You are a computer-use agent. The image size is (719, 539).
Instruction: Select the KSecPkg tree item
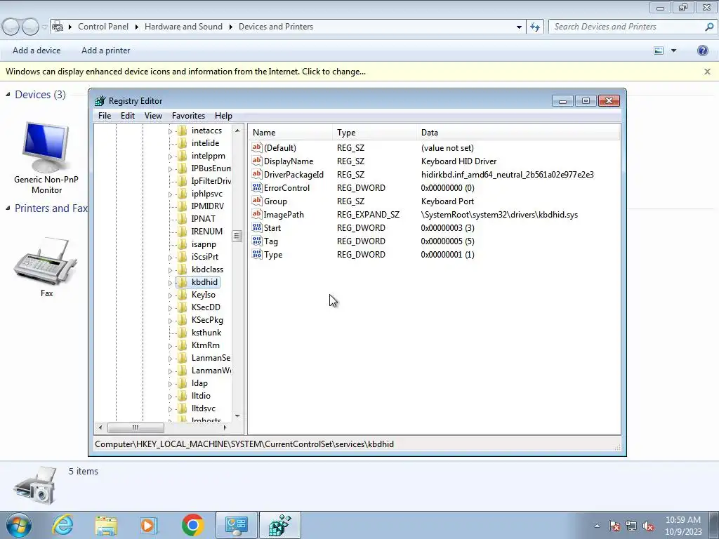point(207,320)
